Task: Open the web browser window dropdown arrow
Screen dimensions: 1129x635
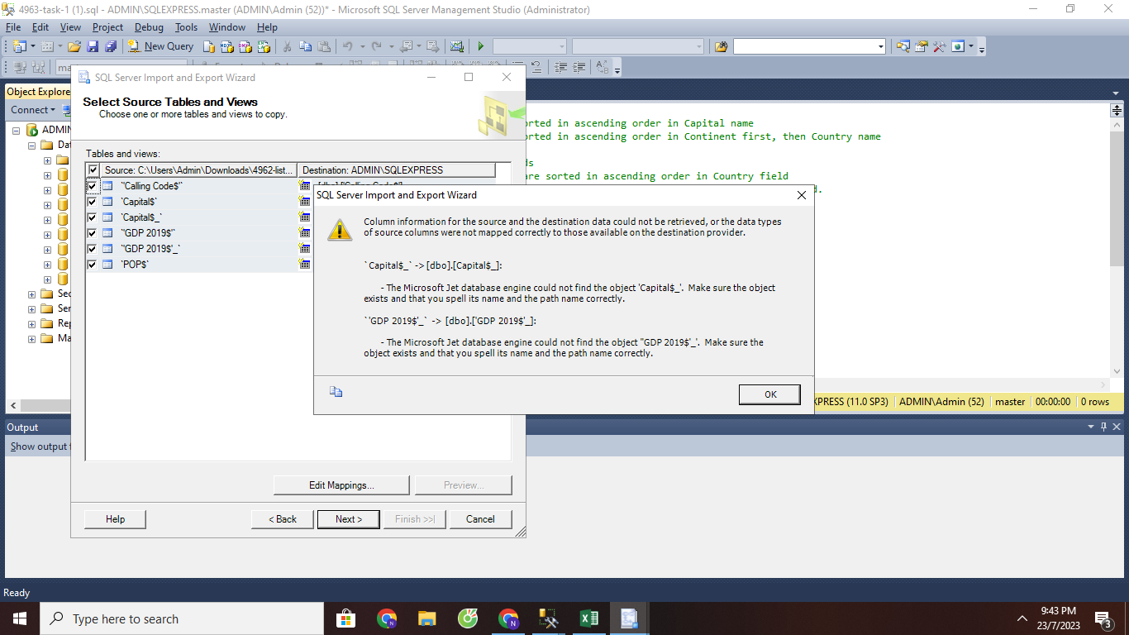Action: point(971,46)
